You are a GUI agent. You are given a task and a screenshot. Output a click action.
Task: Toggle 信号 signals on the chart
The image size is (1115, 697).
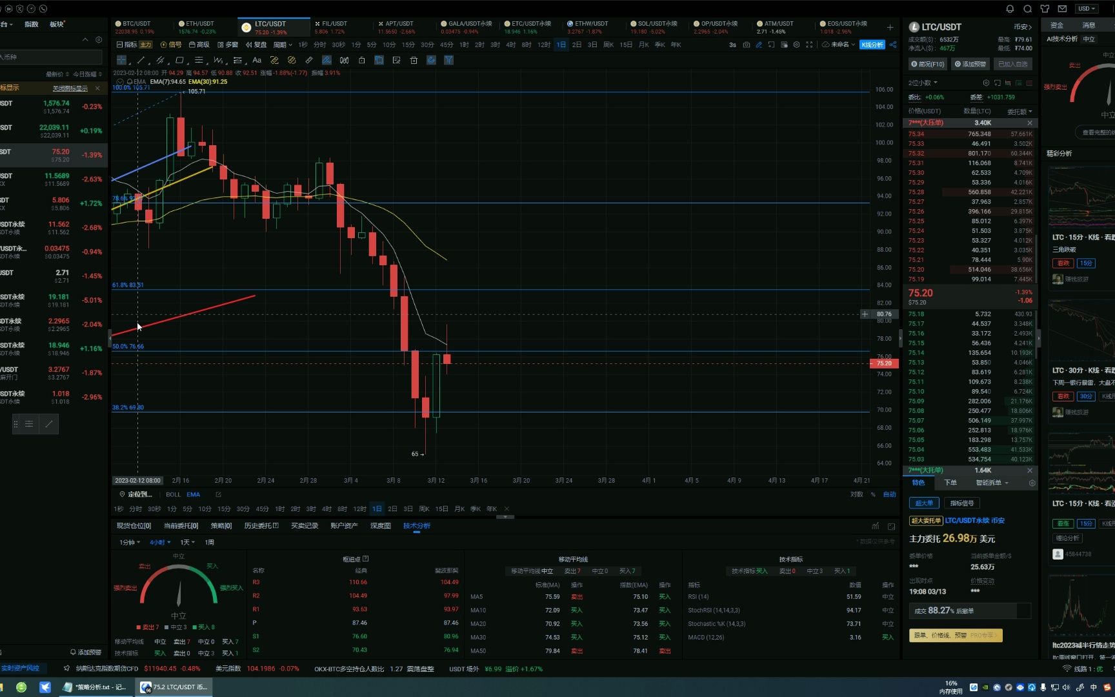pyautogui.click(x=171, y=45)
